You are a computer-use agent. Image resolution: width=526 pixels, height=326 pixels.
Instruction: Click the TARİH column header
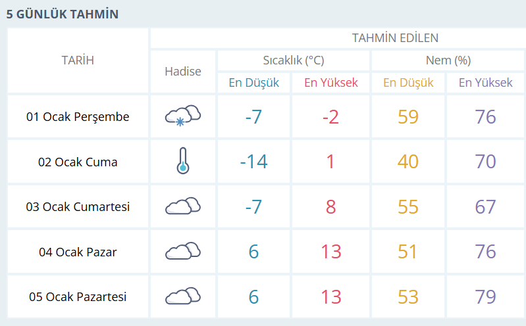pyautogui.click(x=78, y=60)
